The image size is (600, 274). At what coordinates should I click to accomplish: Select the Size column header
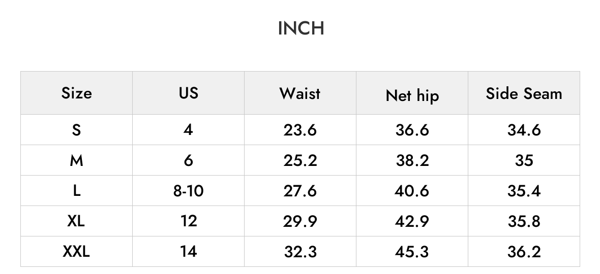(x=77, y=93)
